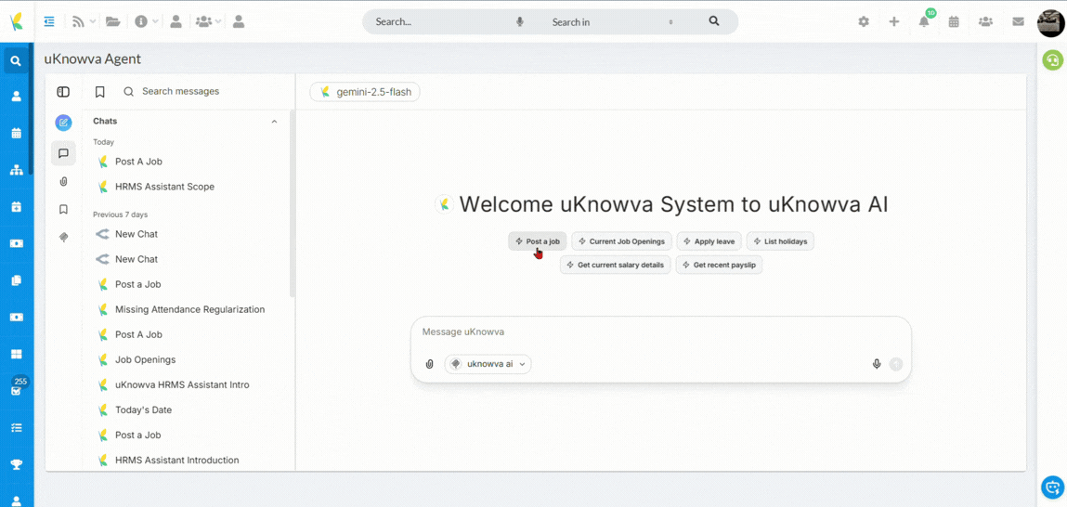Click the microphone icon in search bar
The image size is (1067, 507).
(x=520, y=21)
